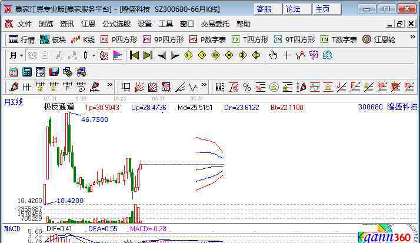Click yellow diamond with right arrow

(202, 55)
